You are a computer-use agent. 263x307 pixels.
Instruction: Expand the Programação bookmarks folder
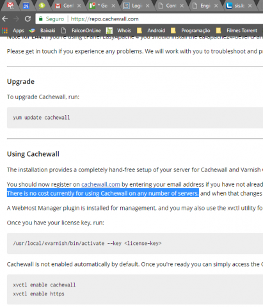click(x=191, y=31)
